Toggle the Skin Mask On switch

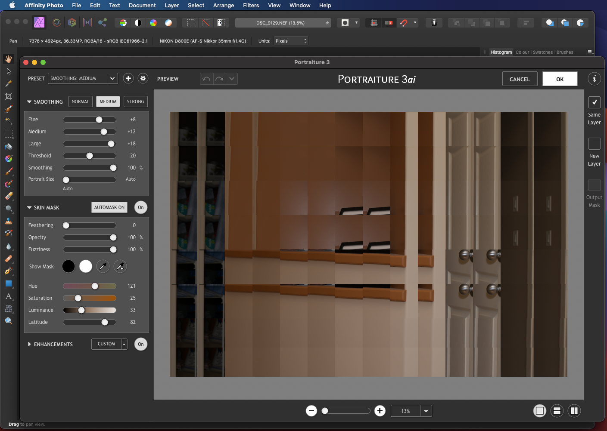[x=140, y=207]
